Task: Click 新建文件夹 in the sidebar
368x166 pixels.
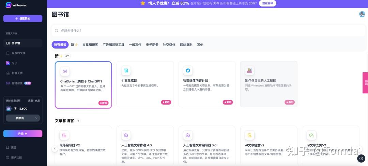Action: click(12, 33)
